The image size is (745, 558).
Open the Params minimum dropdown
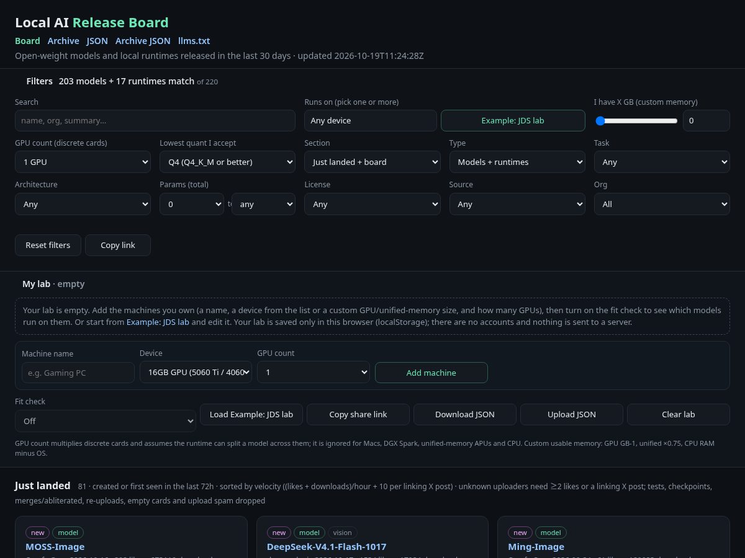coord(192,204)
